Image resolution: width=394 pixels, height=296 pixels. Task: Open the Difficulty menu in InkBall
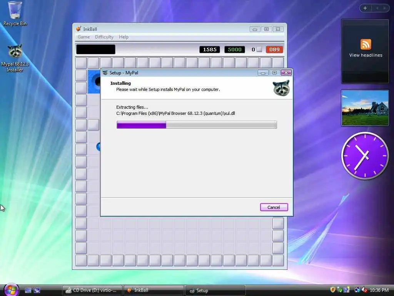pos(104,37)
